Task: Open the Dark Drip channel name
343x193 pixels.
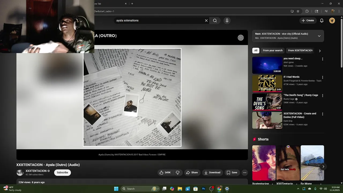Action: [x=288, y=121]
